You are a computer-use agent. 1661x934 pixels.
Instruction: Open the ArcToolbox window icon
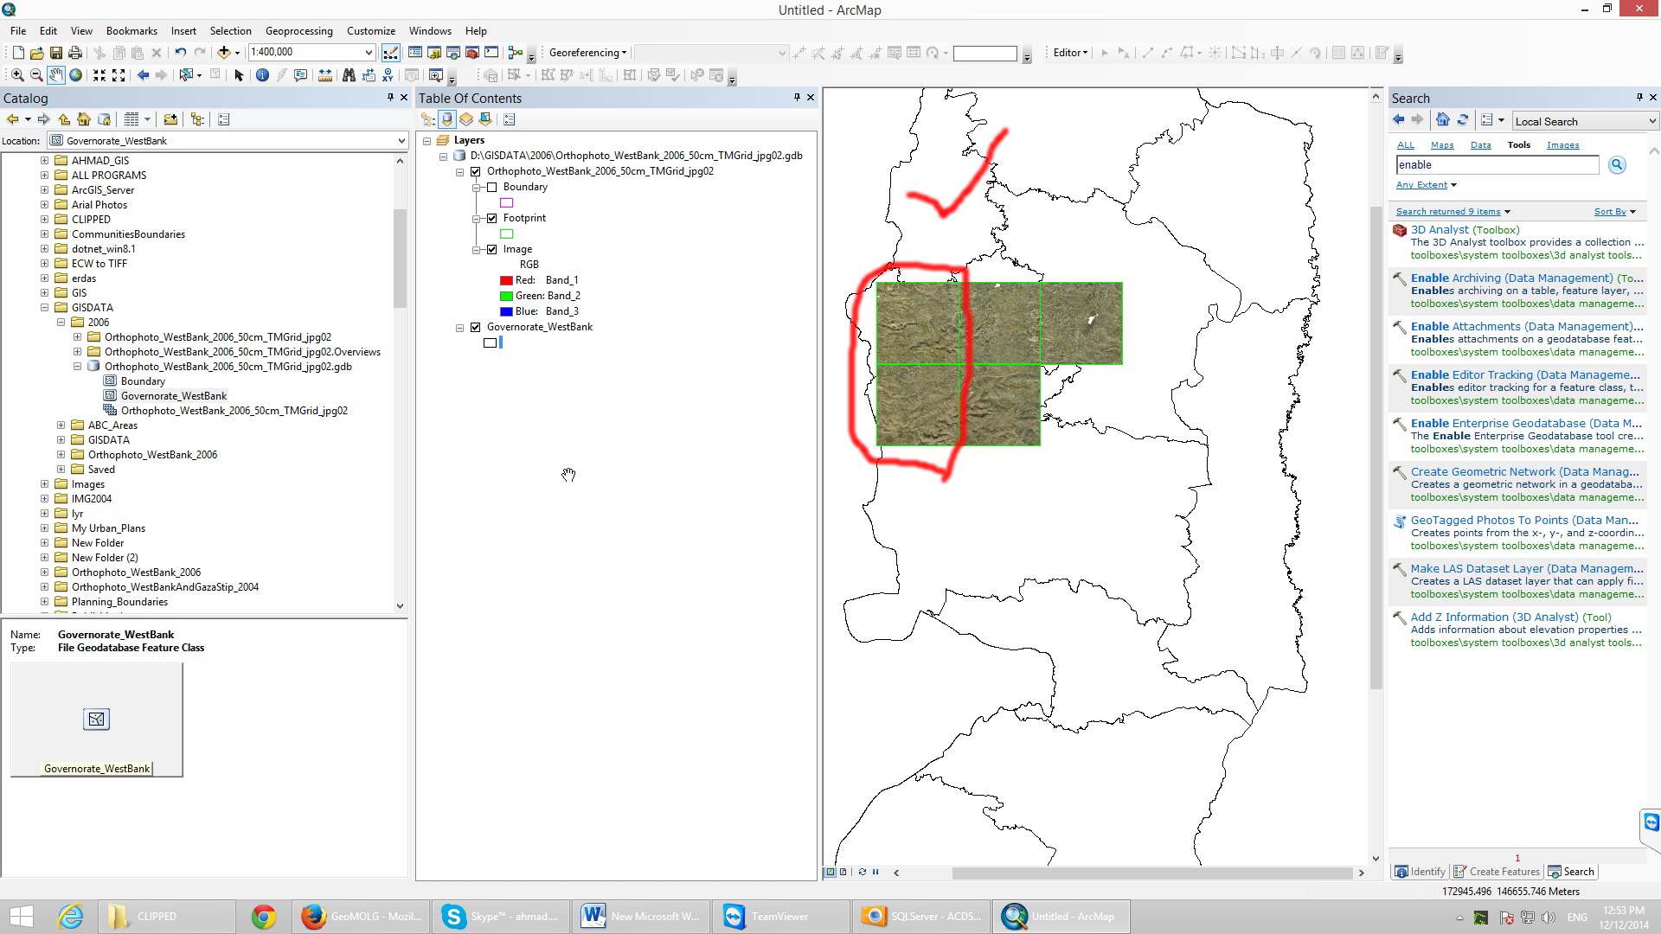click(472, 53)
